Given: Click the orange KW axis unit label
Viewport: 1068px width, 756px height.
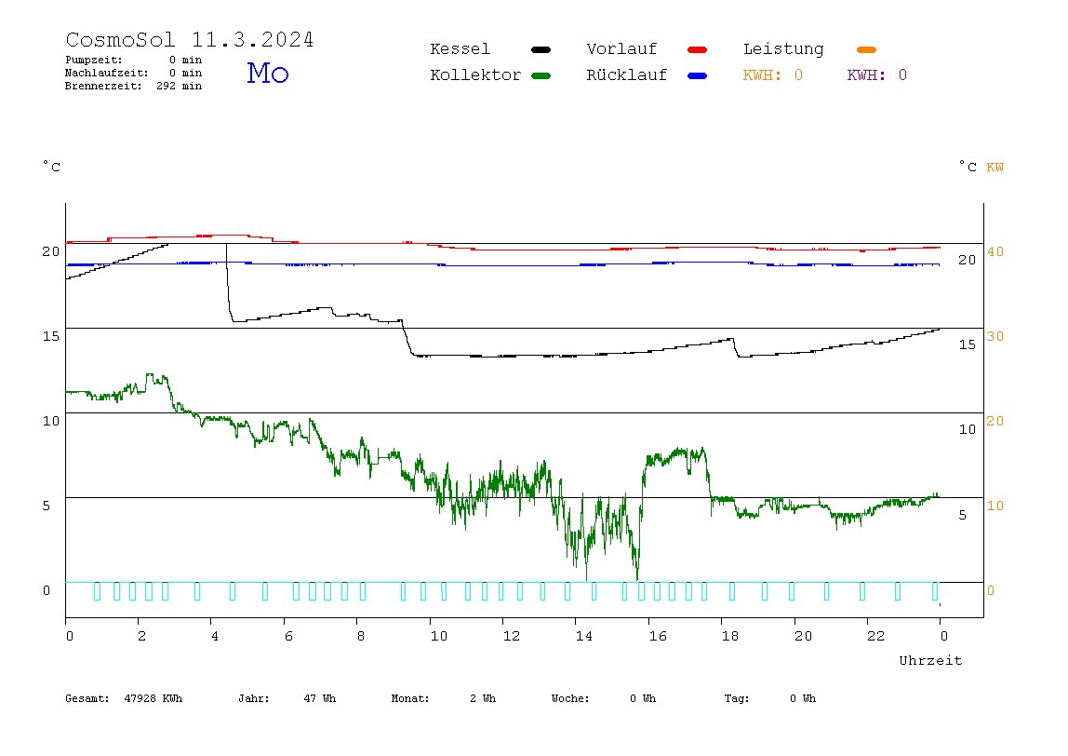Looking at the screenshot, I should (995, 167).
